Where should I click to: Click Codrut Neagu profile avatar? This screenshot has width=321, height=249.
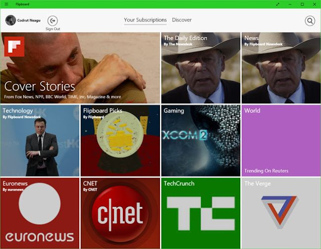point(11,20)
